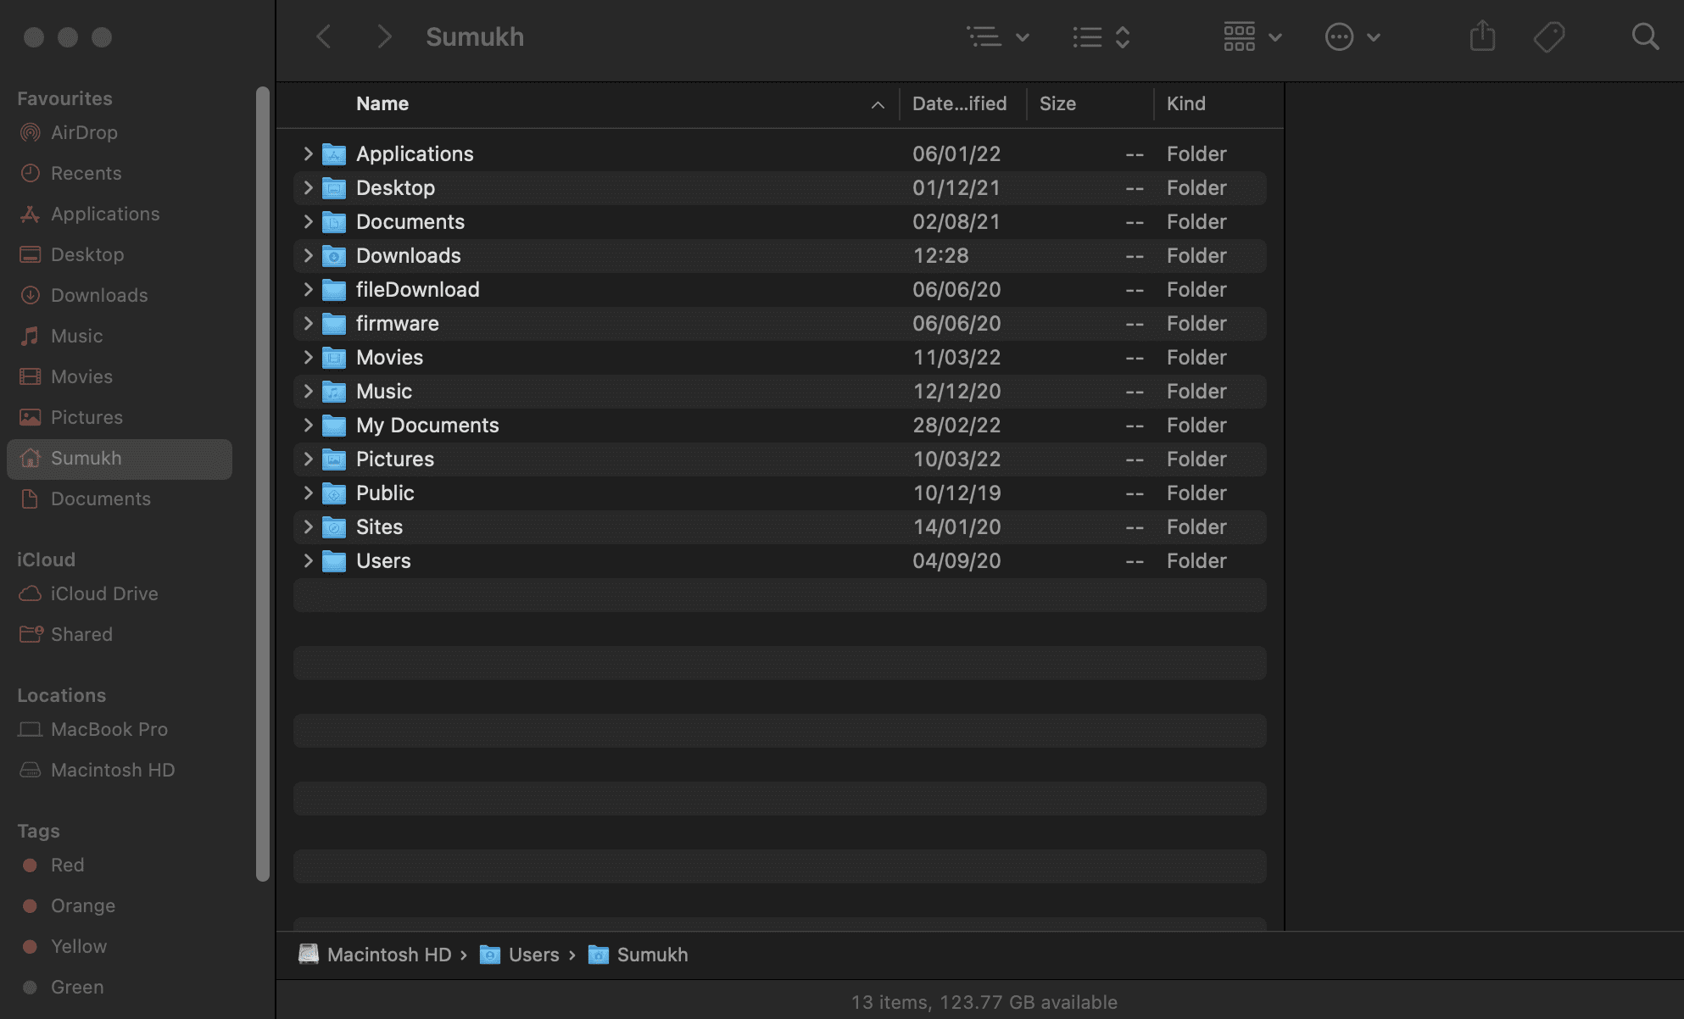This screenshot has height=1019, width=1684.
Task: Select the firmware folder name
Action: (x=397, y=323)
